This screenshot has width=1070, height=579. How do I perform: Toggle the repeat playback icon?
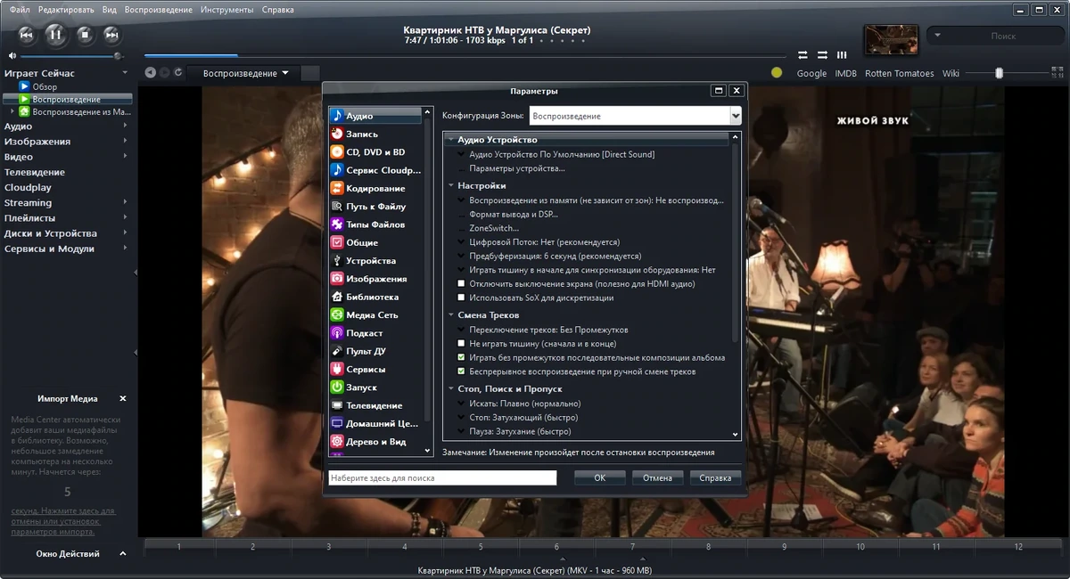(802, 54)
